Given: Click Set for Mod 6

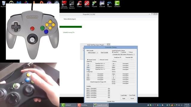Looking at the screenshot, I should [109, 97].
